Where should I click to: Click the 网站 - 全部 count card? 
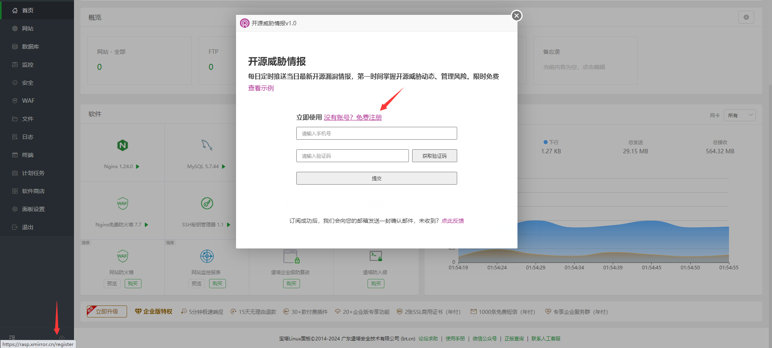click(140, 61)
